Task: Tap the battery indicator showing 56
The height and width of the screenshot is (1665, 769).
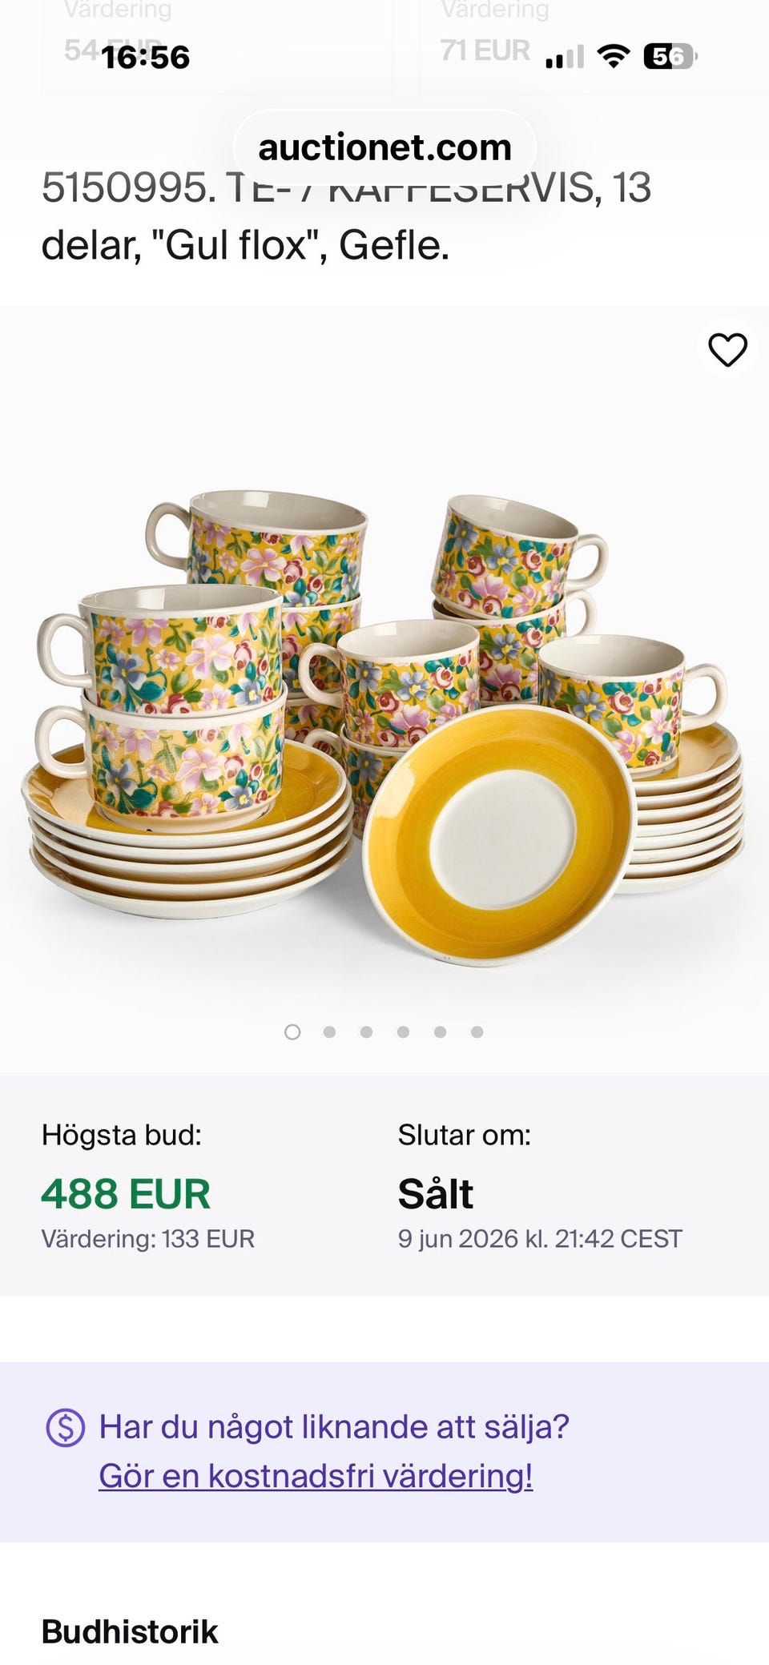Action: pos(670,56)
